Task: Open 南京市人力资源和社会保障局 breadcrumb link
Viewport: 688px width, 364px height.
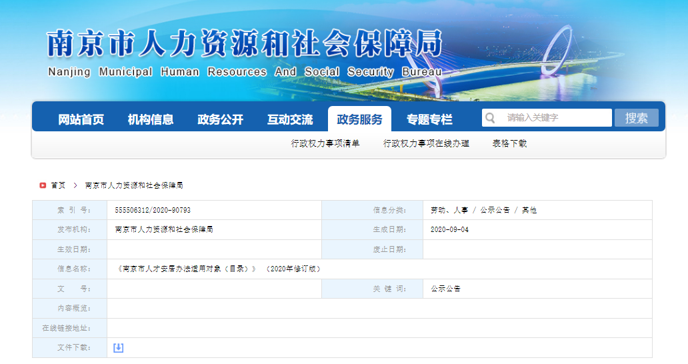Action: tap(134, 185)
